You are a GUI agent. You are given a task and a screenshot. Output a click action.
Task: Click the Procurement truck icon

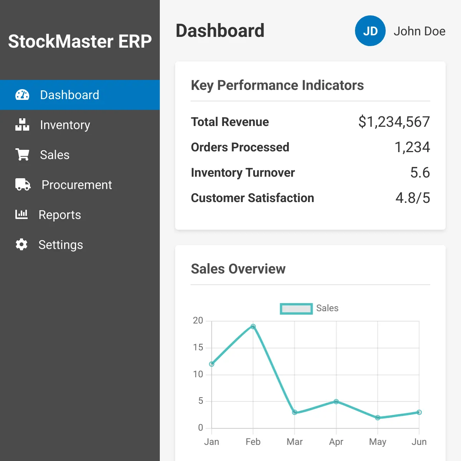pos(23,185)
